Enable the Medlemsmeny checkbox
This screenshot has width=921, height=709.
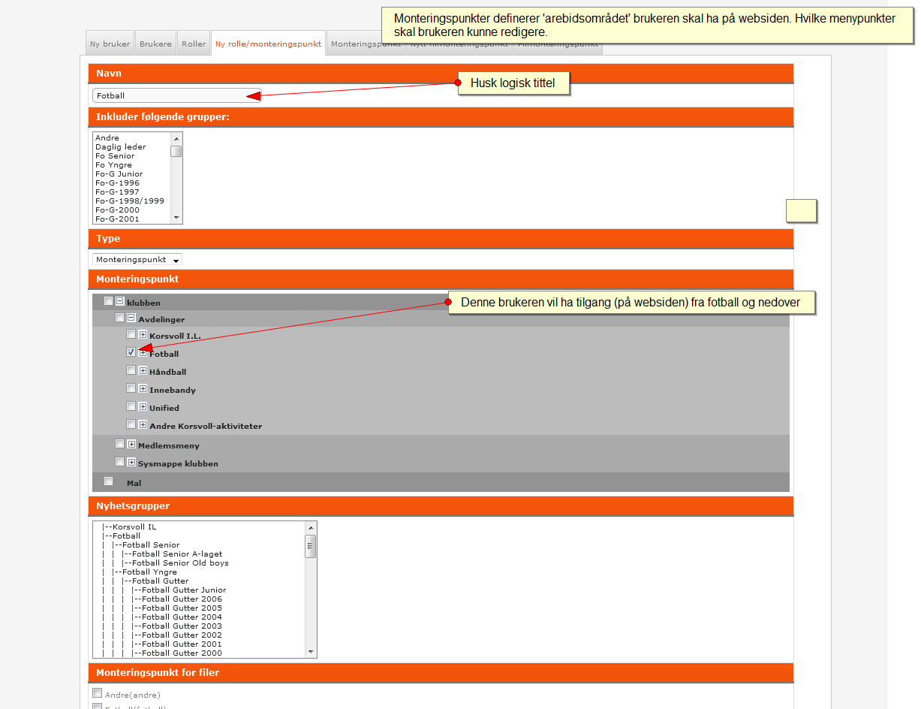point(120,443)
